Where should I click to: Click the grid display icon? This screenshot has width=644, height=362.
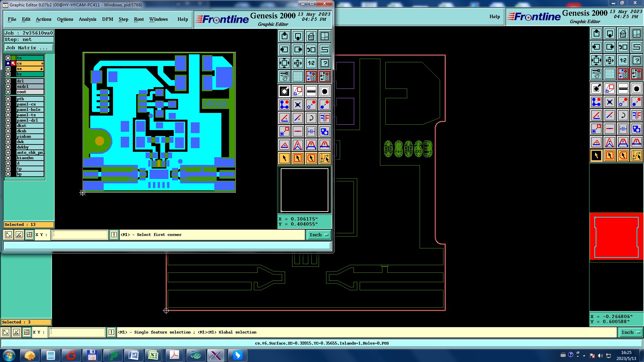(x=298, y=76)
